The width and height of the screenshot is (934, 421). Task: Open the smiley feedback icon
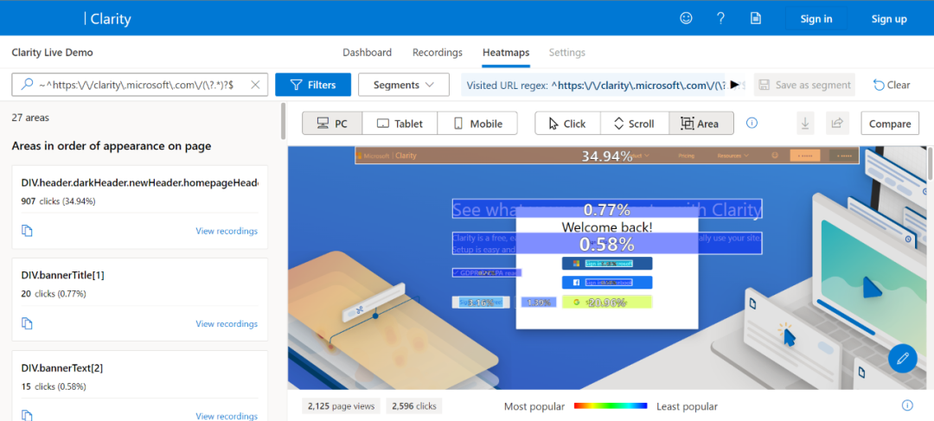[686, 18]
